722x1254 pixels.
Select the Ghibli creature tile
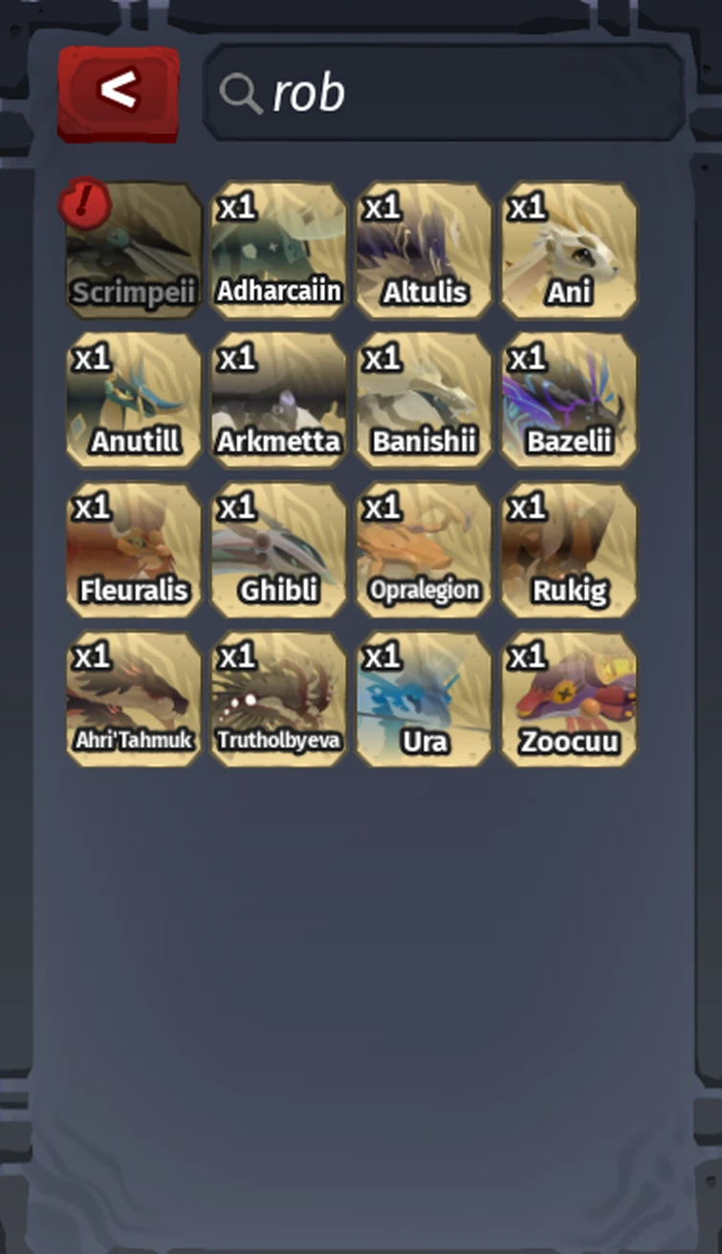[x=279, y=549]
